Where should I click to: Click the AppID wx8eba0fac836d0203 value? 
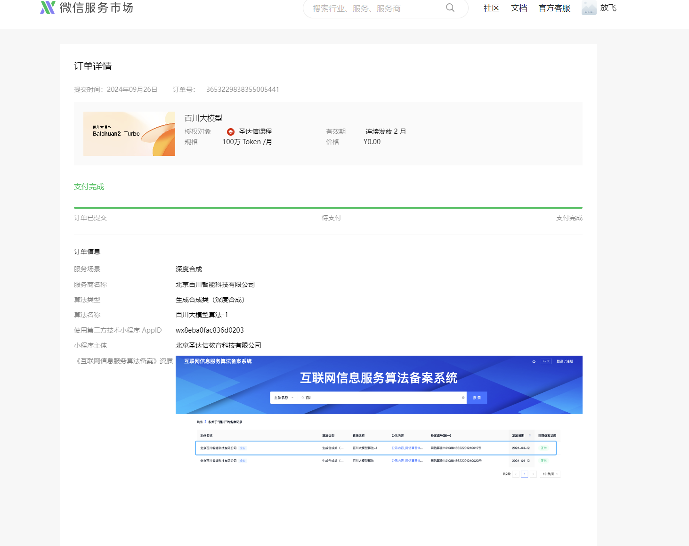[210, 330]
